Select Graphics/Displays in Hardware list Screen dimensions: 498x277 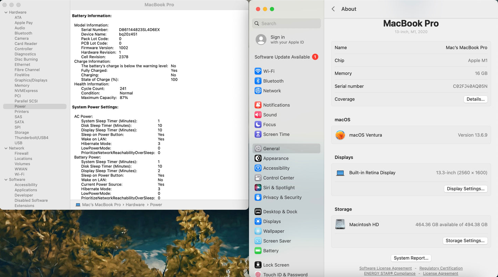(x=31, y=80)
